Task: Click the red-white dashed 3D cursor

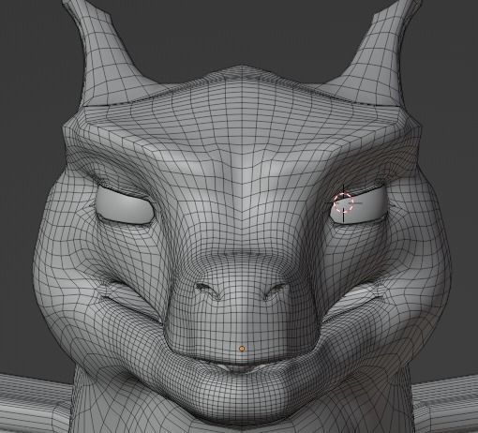Action: (343, 203)
